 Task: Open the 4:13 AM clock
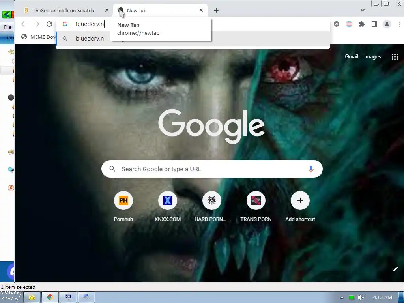click(382, 297)
